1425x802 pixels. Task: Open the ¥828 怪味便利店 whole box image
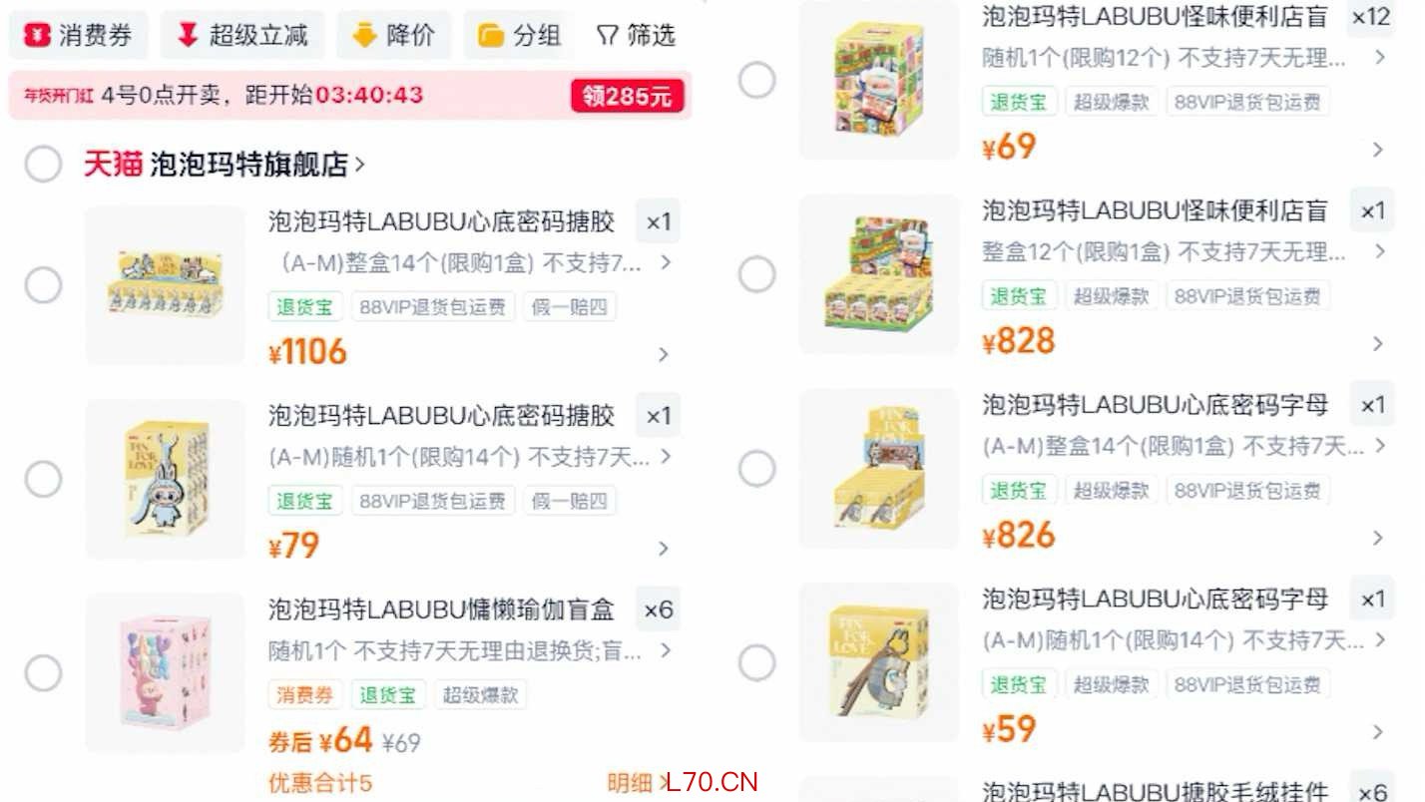pos(879,274)
